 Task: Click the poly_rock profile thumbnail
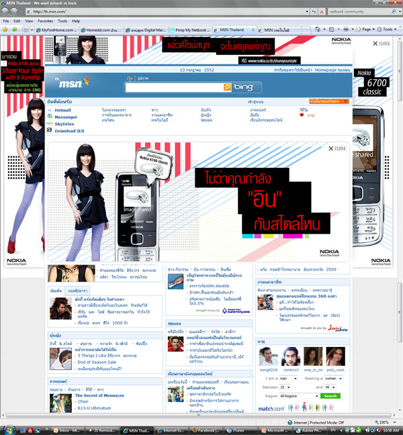coord(336,356)
